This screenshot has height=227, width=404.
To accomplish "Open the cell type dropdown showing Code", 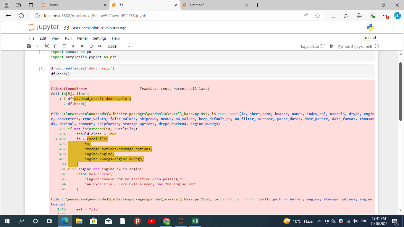I will click(119, 46).
